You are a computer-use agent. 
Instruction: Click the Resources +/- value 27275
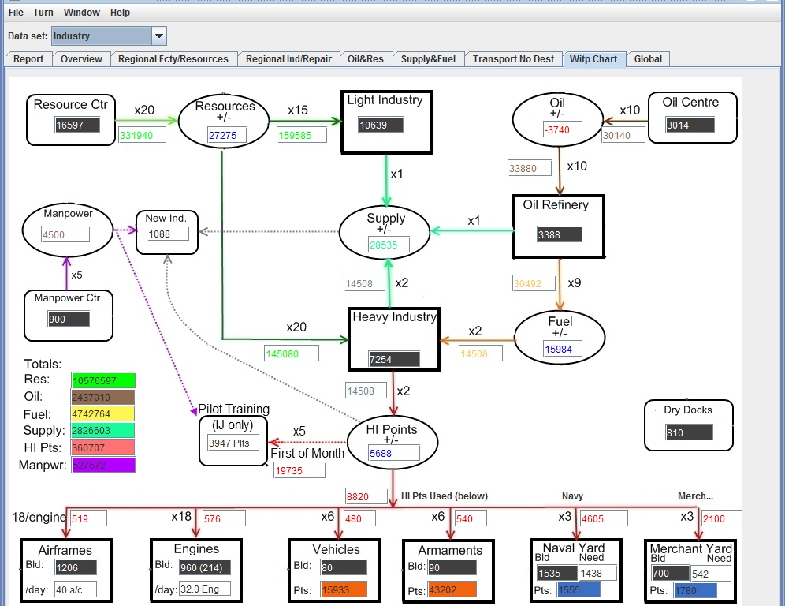226,135
